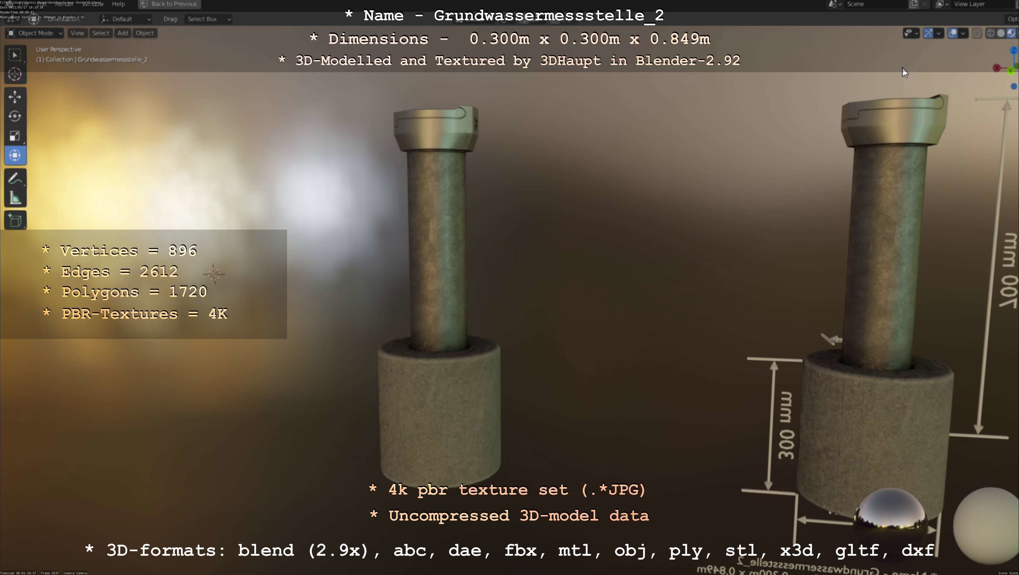The width and height of the screenshot is (1019, 575).
Task: Expand the overlays options arrow
Action: pyautogui.click(x=963, y=33)
